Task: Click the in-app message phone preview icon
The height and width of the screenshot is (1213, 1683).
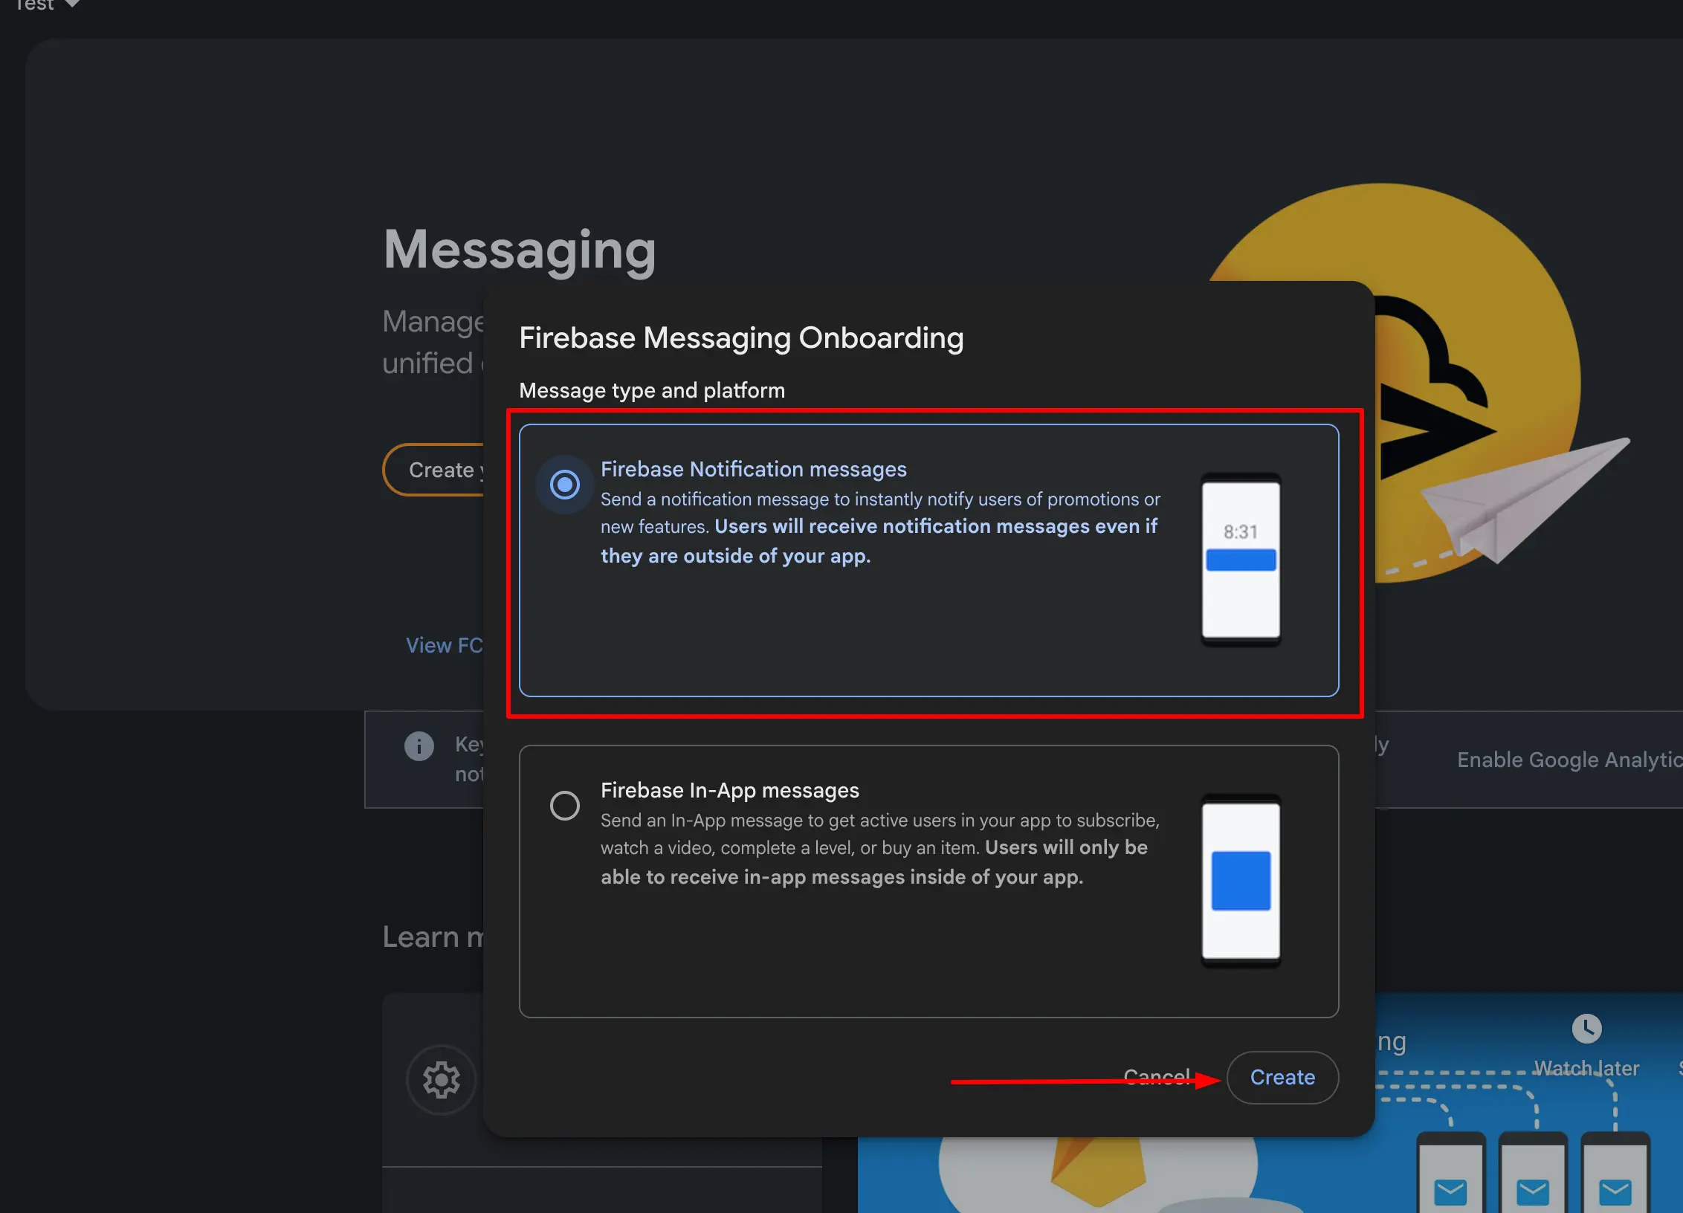Action: (1240, 881)
